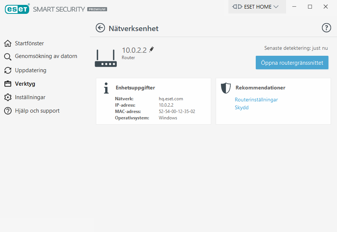Open Startfönster from the sidebar
Screen dimensions: 337x232
click(29, 43)
